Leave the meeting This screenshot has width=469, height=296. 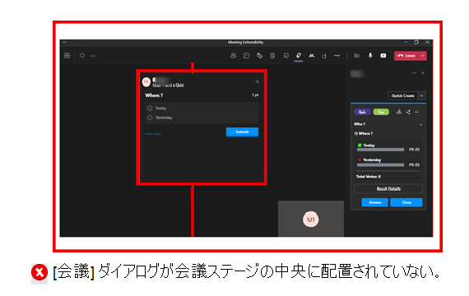406,56
